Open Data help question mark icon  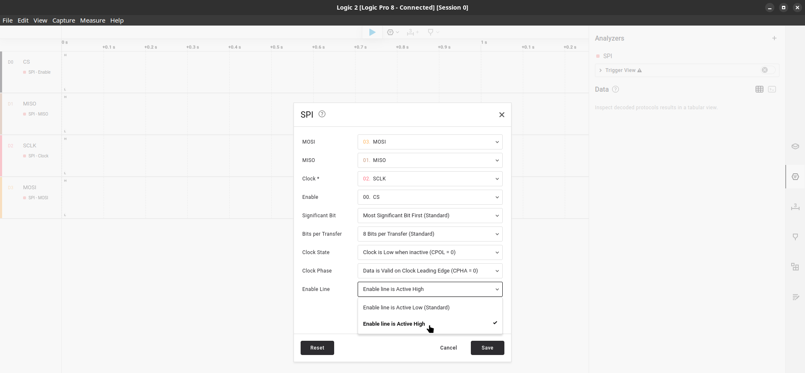[615, 89]
